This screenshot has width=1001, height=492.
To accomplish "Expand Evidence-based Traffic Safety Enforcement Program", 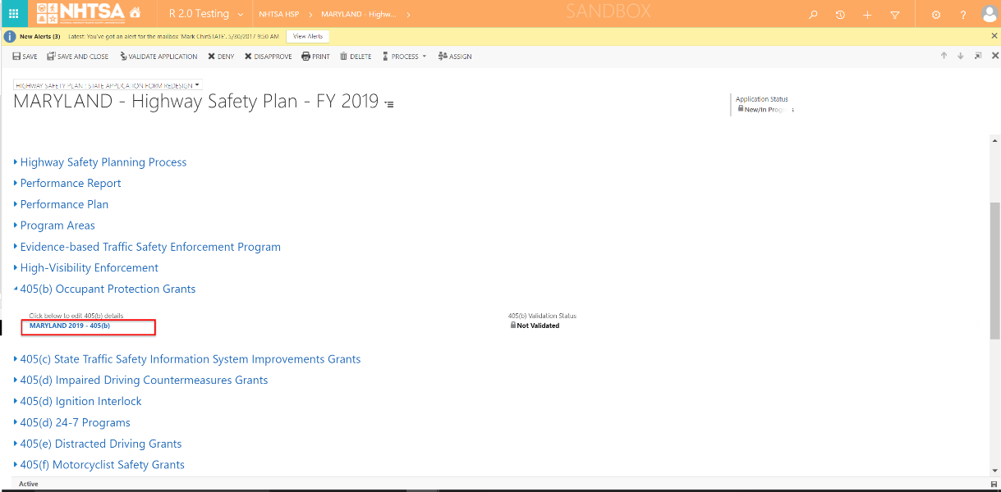I will pyautogui.click(x=147, y=247).
